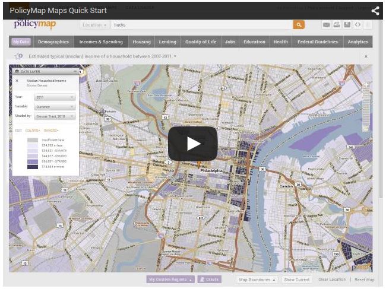Click the orange search magnifier button
The image size is (386, 289).
pyautogui.click(x=299, y=24)
